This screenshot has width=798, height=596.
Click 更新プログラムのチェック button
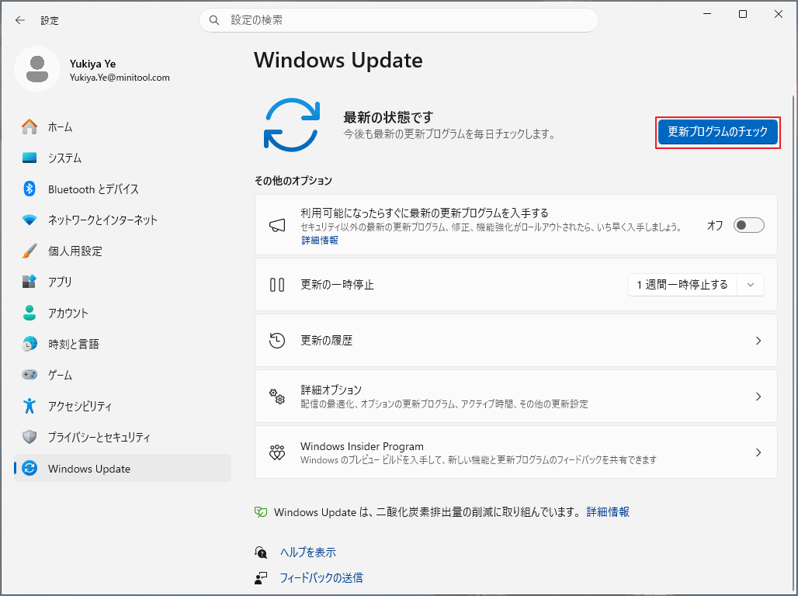click(x=717, y=132)
